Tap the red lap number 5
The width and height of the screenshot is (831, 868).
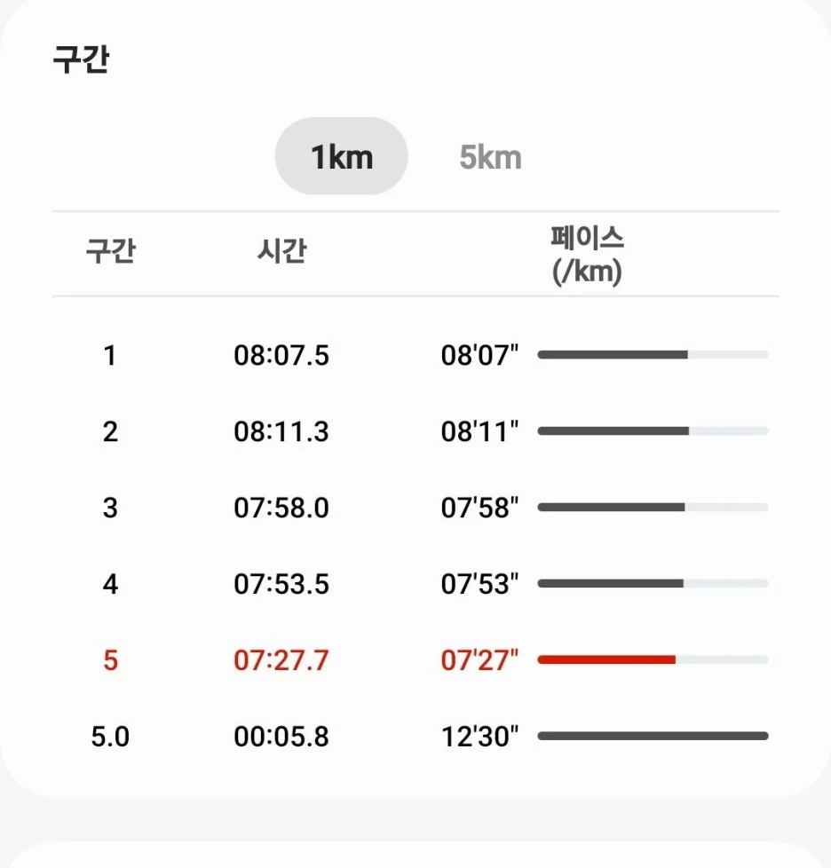pos(110,660)
